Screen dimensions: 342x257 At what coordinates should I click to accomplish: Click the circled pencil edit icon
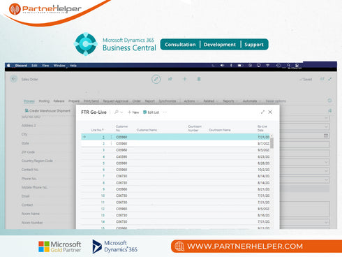[x=156, y=79]
